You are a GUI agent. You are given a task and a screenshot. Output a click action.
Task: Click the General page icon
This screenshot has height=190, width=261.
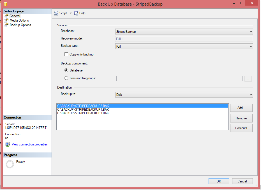click(x=6, y=16)
